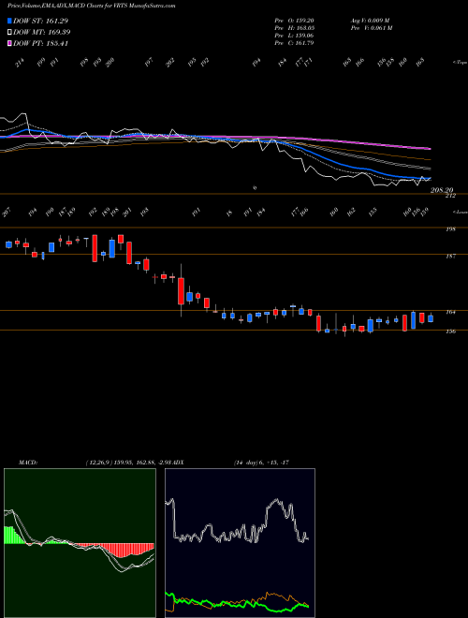Select the DOW MT: 169.39 label
The image size is (468, 618).
point(42,32)
